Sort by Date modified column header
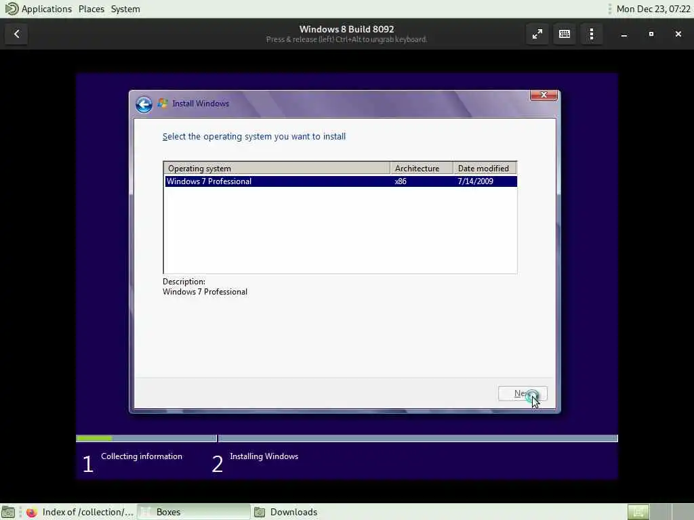 point(485,169)
